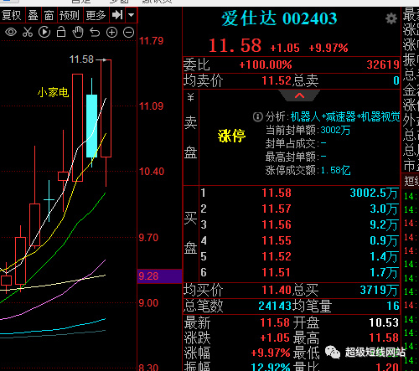Click the 均买价 11.40 value
Image resolution: width=419 pixels, height=371 pixels.
pos(277,291)
